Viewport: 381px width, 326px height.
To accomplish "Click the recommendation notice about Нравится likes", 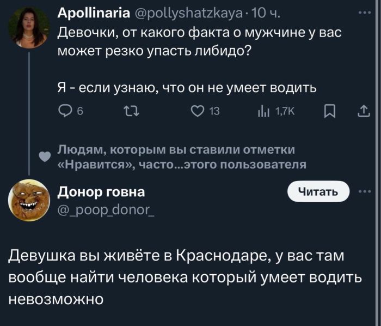I will pos(181,156).
